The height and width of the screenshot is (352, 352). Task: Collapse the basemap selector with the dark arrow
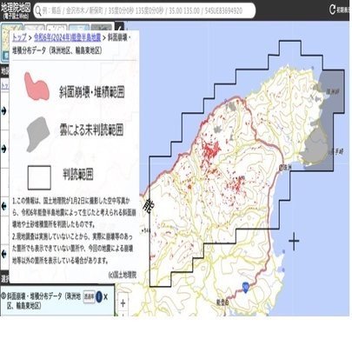120,27
